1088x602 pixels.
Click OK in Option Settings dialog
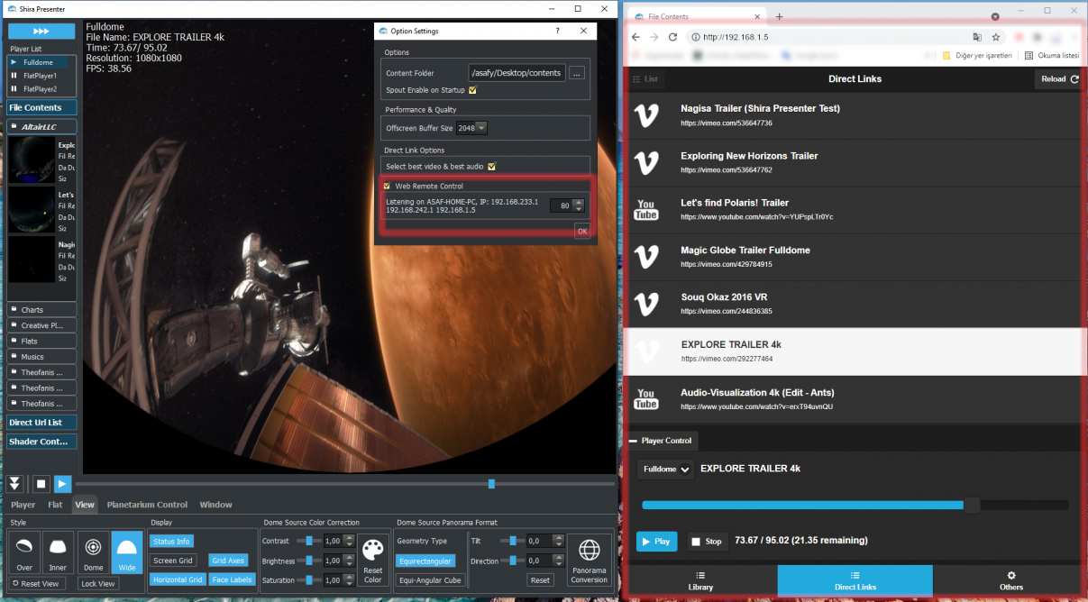[x=582, y=232]
